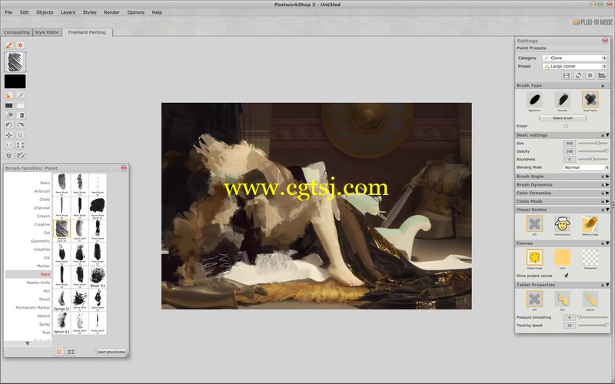Screen dimensions: 615x384
Task: Select Palette Knife brush family
Action: tap(38, 283)
